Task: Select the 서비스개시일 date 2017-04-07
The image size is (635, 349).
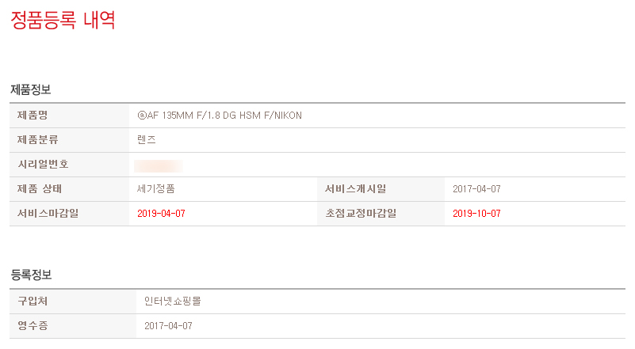Action: (476, 189)
